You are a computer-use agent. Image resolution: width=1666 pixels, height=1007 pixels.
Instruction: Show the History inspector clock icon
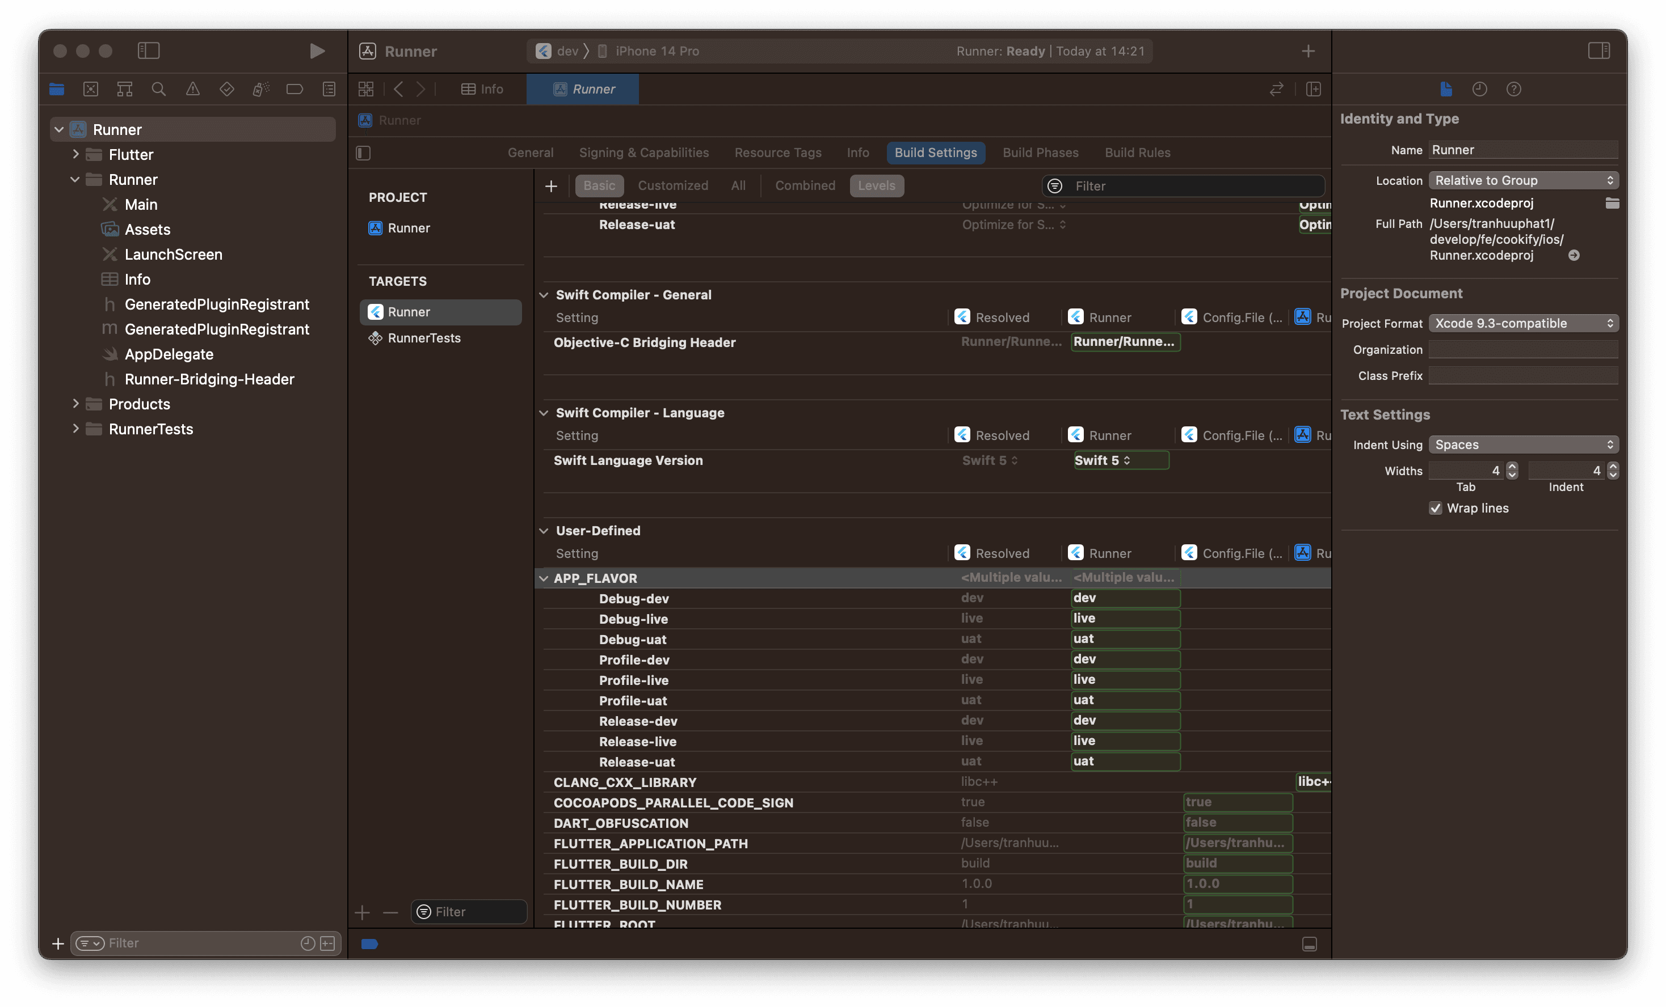tap(1479, 88)
